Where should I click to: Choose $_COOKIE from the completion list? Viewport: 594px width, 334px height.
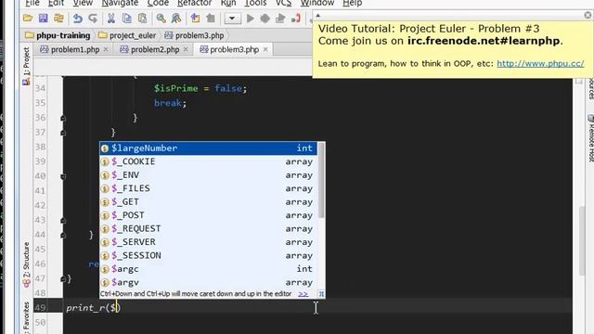click(x=208, y=161)
